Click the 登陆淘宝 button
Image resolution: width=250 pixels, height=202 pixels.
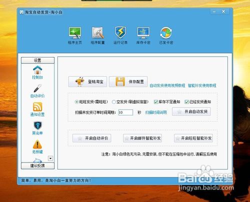point(87,81)
